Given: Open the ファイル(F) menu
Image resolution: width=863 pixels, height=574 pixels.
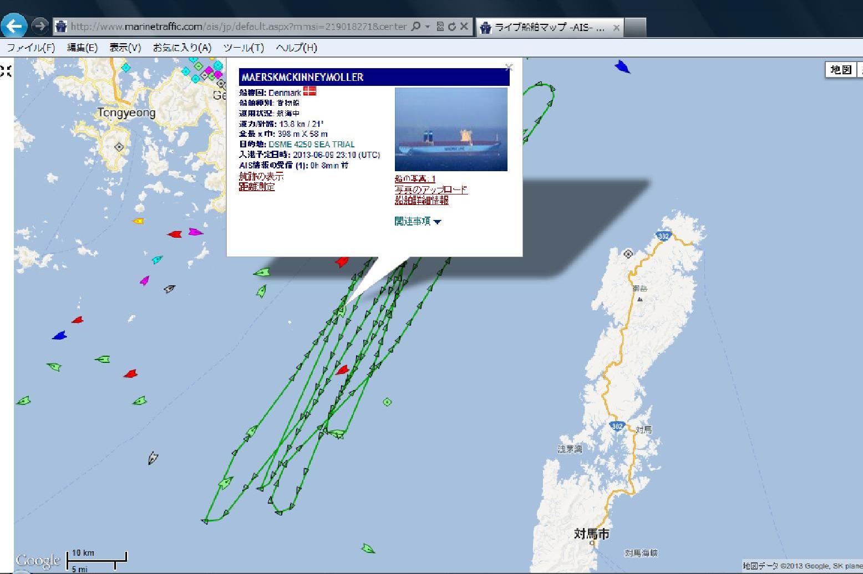Looking at the screenshot, I should click(31, 48).
